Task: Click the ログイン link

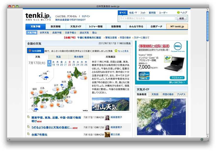Action: [86, 16]
